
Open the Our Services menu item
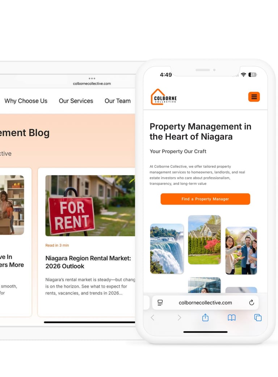tap(76, 101)
